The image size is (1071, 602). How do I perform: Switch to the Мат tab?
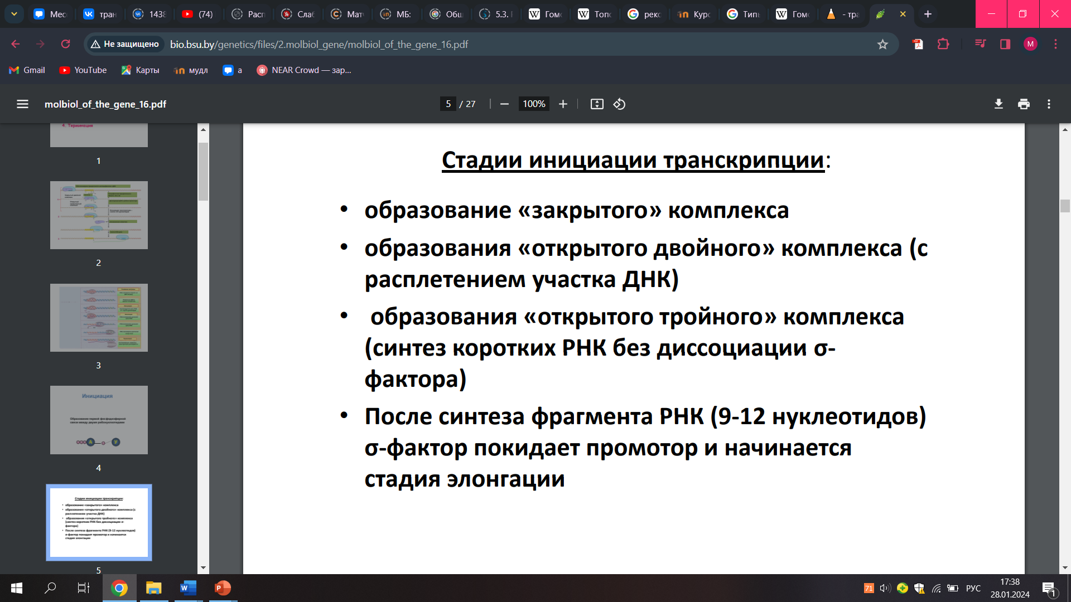coord(348,14)
